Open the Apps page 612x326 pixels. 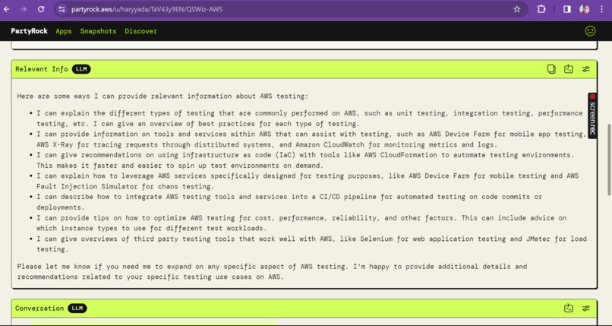point(64,31)
